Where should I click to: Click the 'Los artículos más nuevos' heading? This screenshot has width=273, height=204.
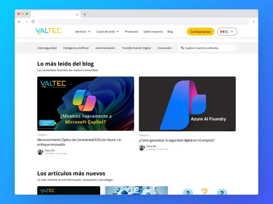[x=71, y=173]
